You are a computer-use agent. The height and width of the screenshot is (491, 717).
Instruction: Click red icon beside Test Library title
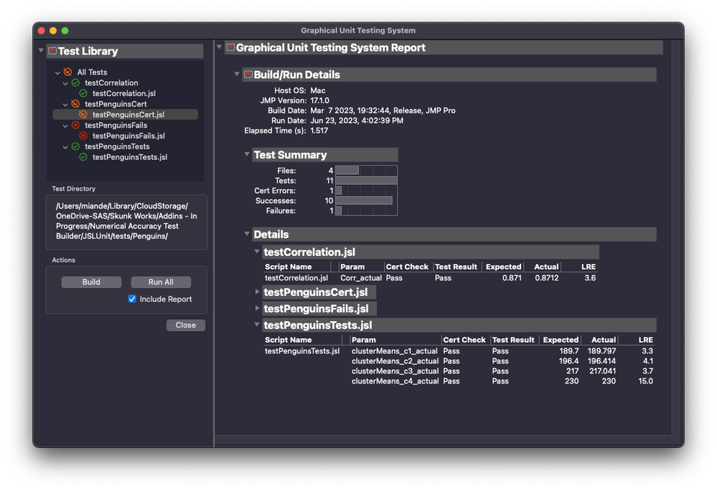[52, 51]
